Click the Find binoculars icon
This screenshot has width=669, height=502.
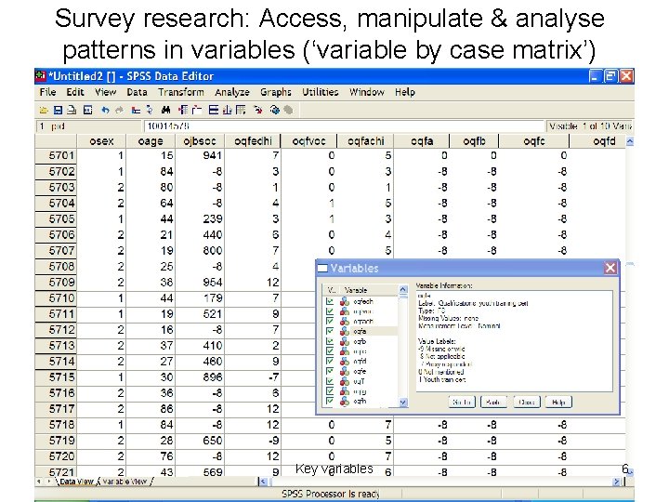(165, 110)
